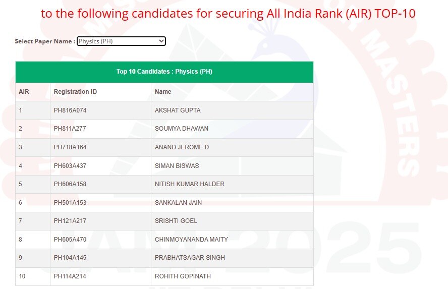448x289 pixels.
Task: Click the SANKALAN JAIN name cell
Action: pyautogui.click(x=178, y=203)
